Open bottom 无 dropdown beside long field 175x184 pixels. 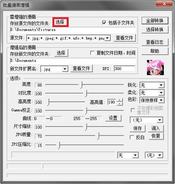tap(135, 155)
